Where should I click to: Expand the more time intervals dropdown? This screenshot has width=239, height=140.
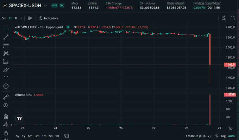pos(21,18)
